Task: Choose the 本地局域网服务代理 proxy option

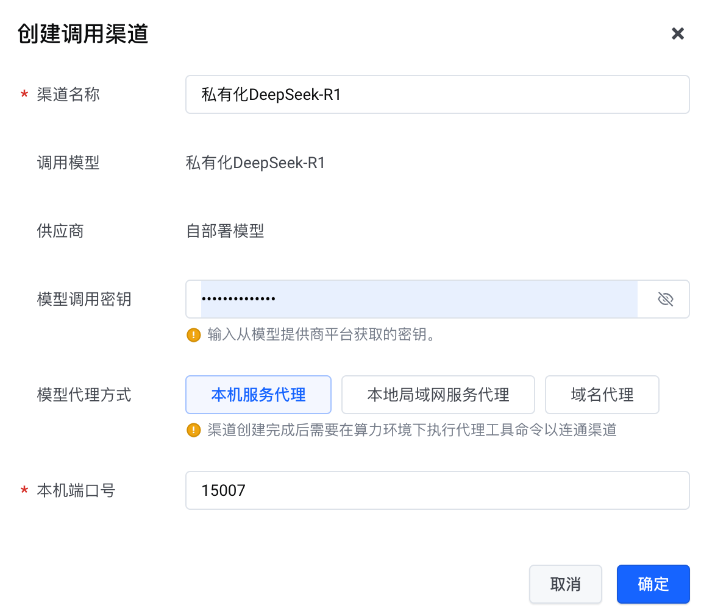Action: (x=438, y=395)
